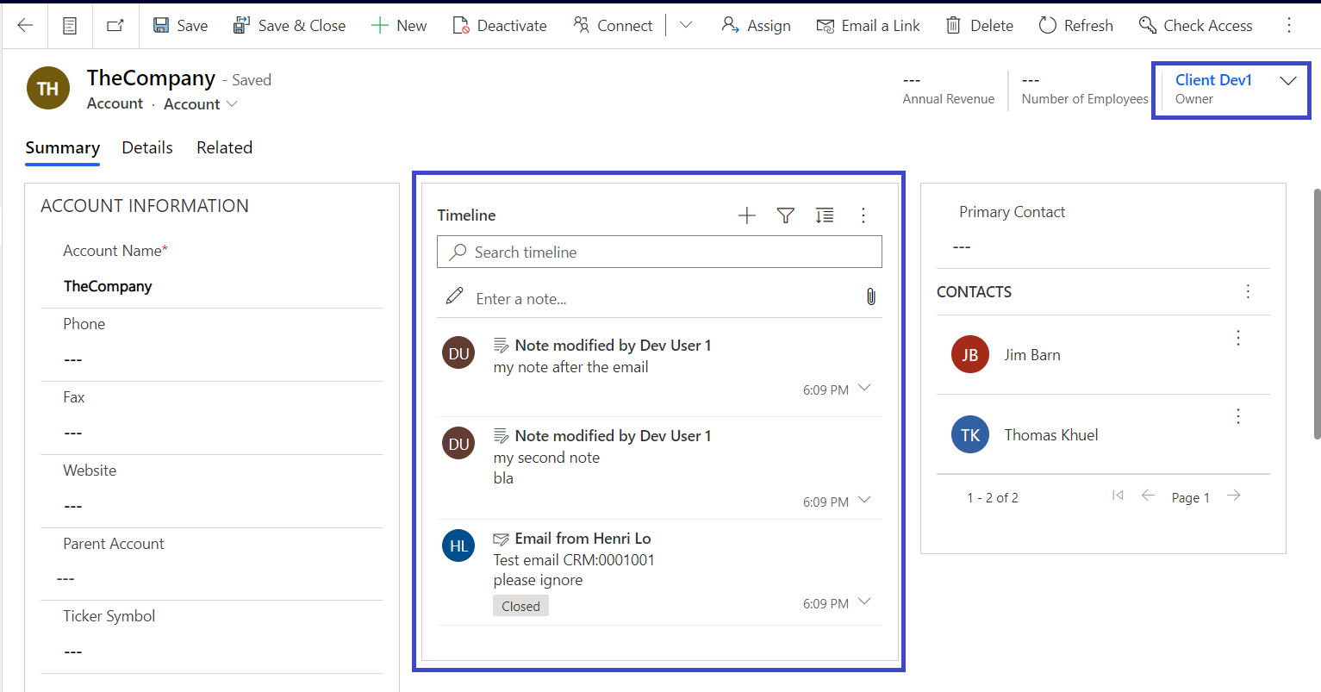Screen dimensions: 1321x692
Task: Open more options for Thomas Khuel
Action: tap(1238, 417)
